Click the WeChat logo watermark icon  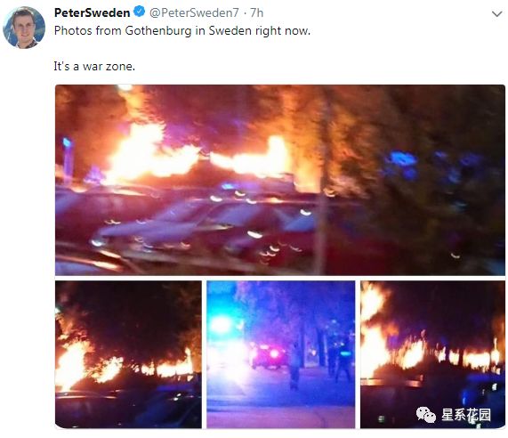click(x=426, y=415)
